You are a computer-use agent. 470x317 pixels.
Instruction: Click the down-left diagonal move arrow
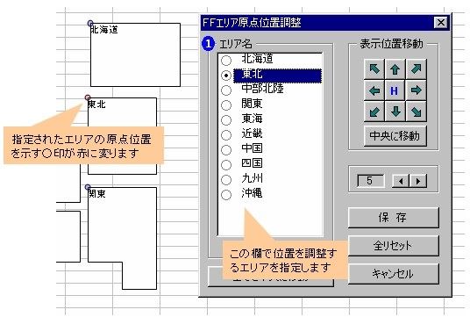(374, 112)
